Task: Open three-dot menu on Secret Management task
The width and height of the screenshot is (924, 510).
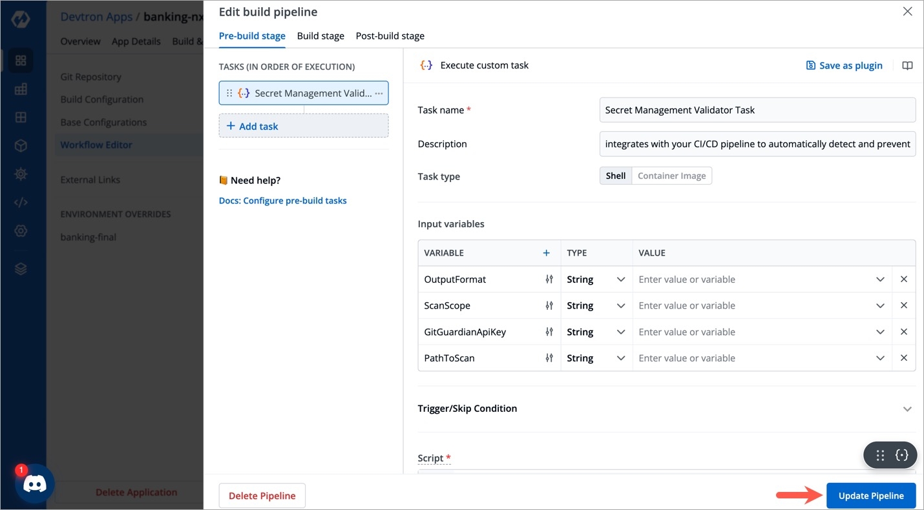Action: coord(379,93)
